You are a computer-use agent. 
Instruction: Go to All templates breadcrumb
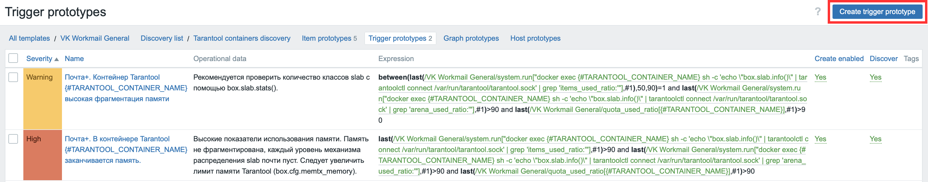[x=30, y=38]
